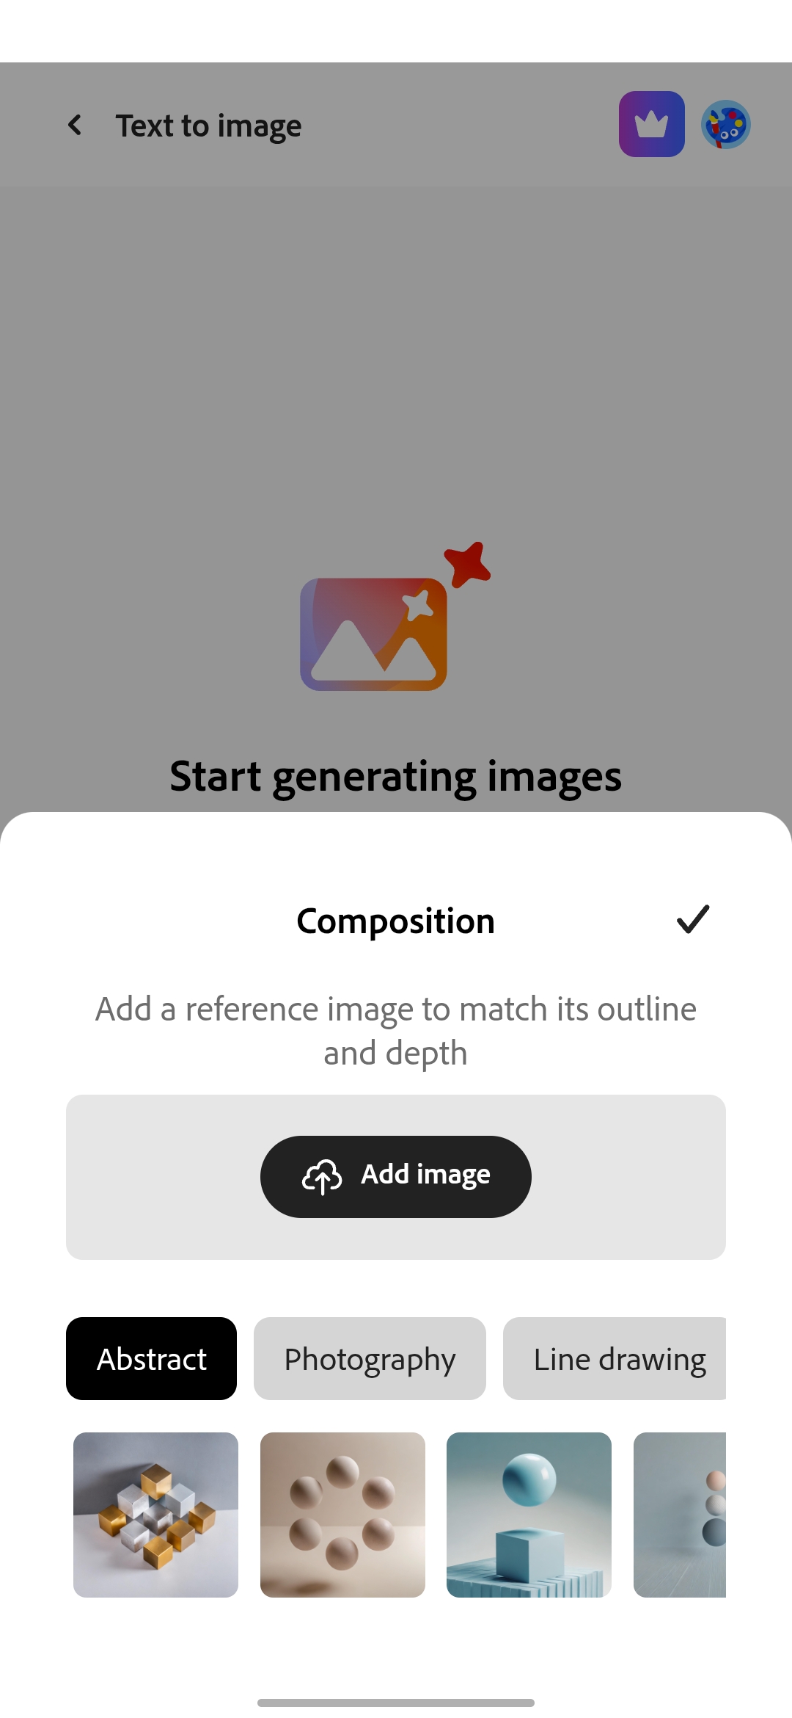Tap the bottom home indicator bar

point(396,1703)
